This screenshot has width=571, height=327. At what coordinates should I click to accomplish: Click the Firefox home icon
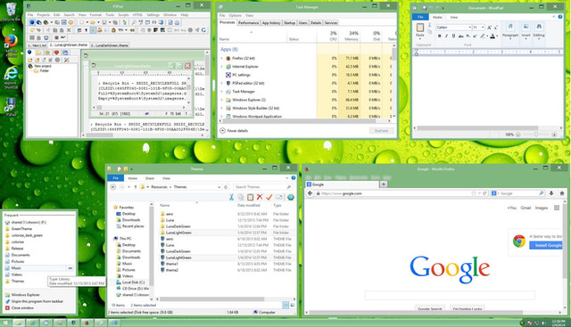561,193
